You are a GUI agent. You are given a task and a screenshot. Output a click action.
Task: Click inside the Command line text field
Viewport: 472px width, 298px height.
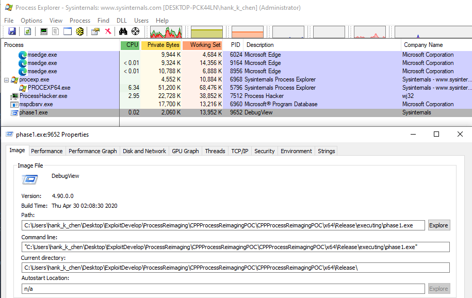[236, 247]
